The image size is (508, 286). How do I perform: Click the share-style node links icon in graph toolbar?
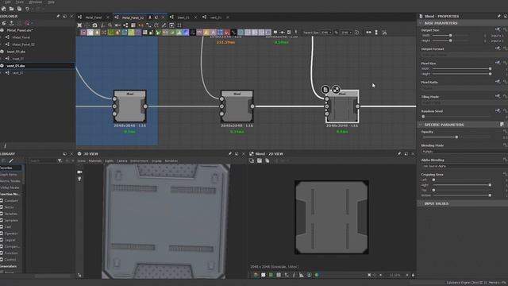(x=125, y=25)
